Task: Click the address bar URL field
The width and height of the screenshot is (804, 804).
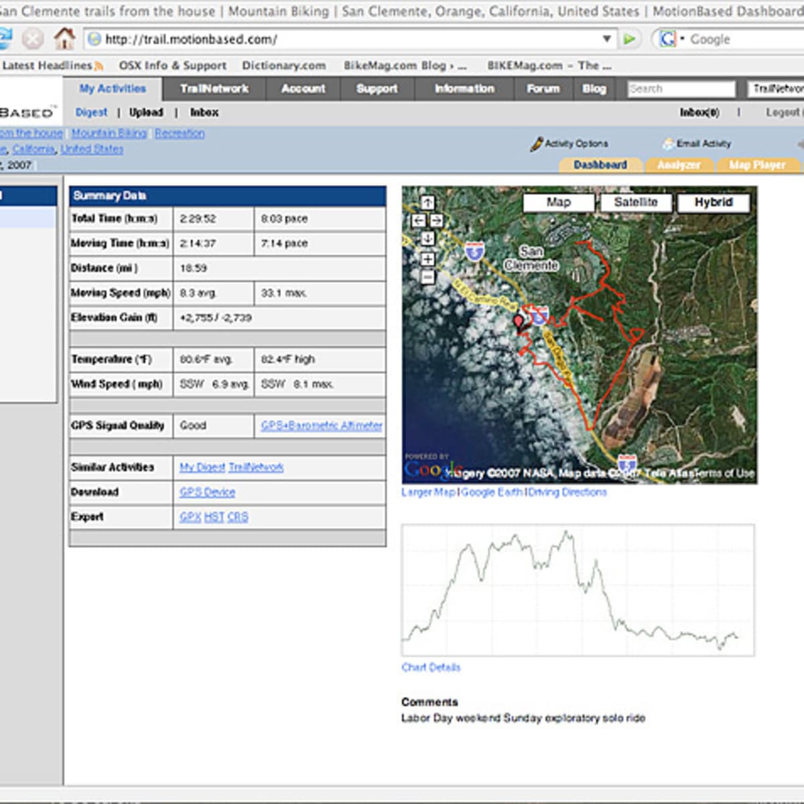Action: coord(348,39)
